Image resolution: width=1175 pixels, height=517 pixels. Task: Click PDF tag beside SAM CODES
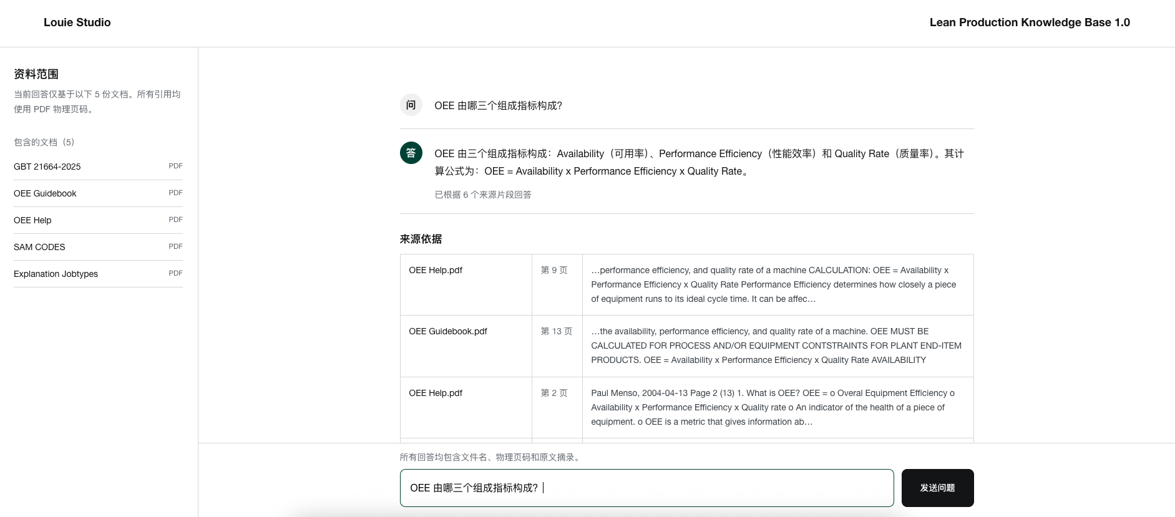pyautogui.click(x=175, y=246)
